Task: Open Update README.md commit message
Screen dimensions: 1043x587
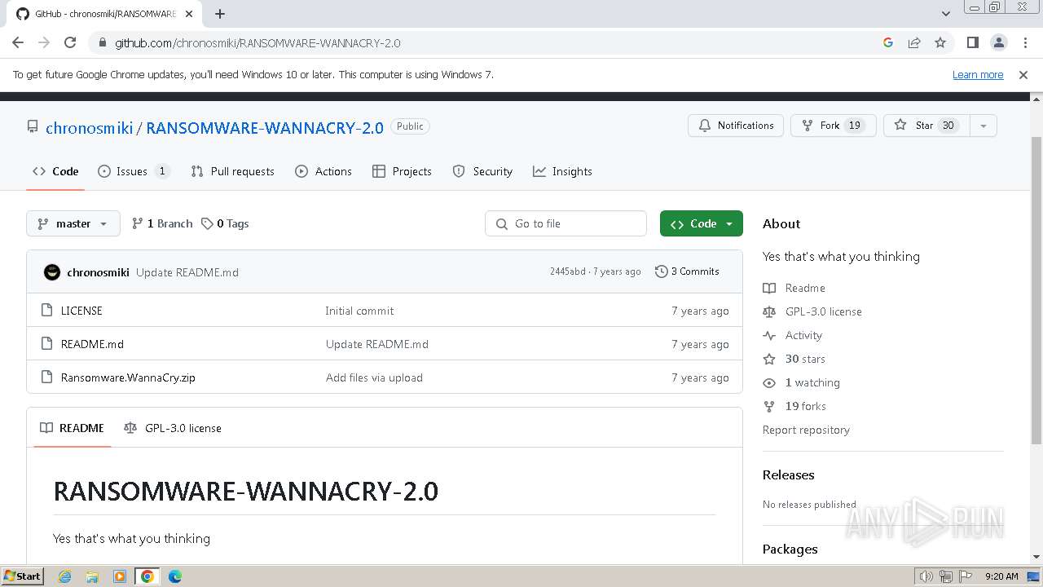Action: (x=187, y=272)
